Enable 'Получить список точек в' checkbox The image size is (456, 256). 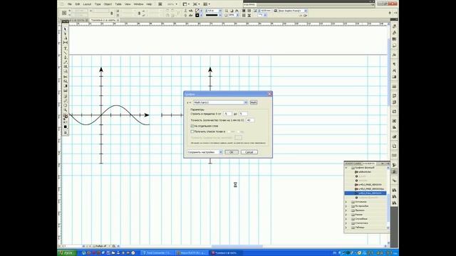[x=192, y=132]
